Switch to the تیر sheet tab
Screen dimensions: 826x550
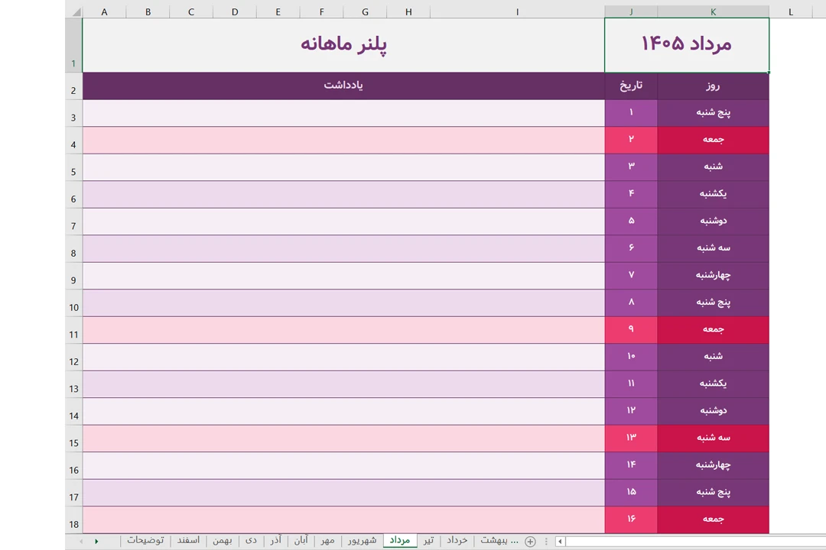click(x=428, y=541)
